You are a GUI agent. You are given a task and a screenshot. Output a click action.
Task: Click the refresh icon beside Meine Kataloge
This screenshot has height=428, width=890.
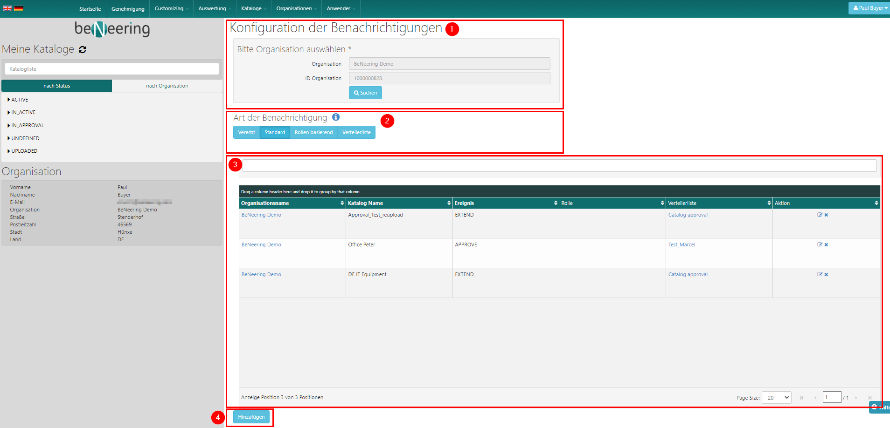[x=83, y=49]
